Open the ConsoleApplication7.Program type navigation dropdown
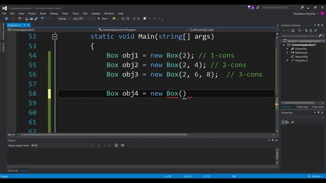 (x=143, y=29)
